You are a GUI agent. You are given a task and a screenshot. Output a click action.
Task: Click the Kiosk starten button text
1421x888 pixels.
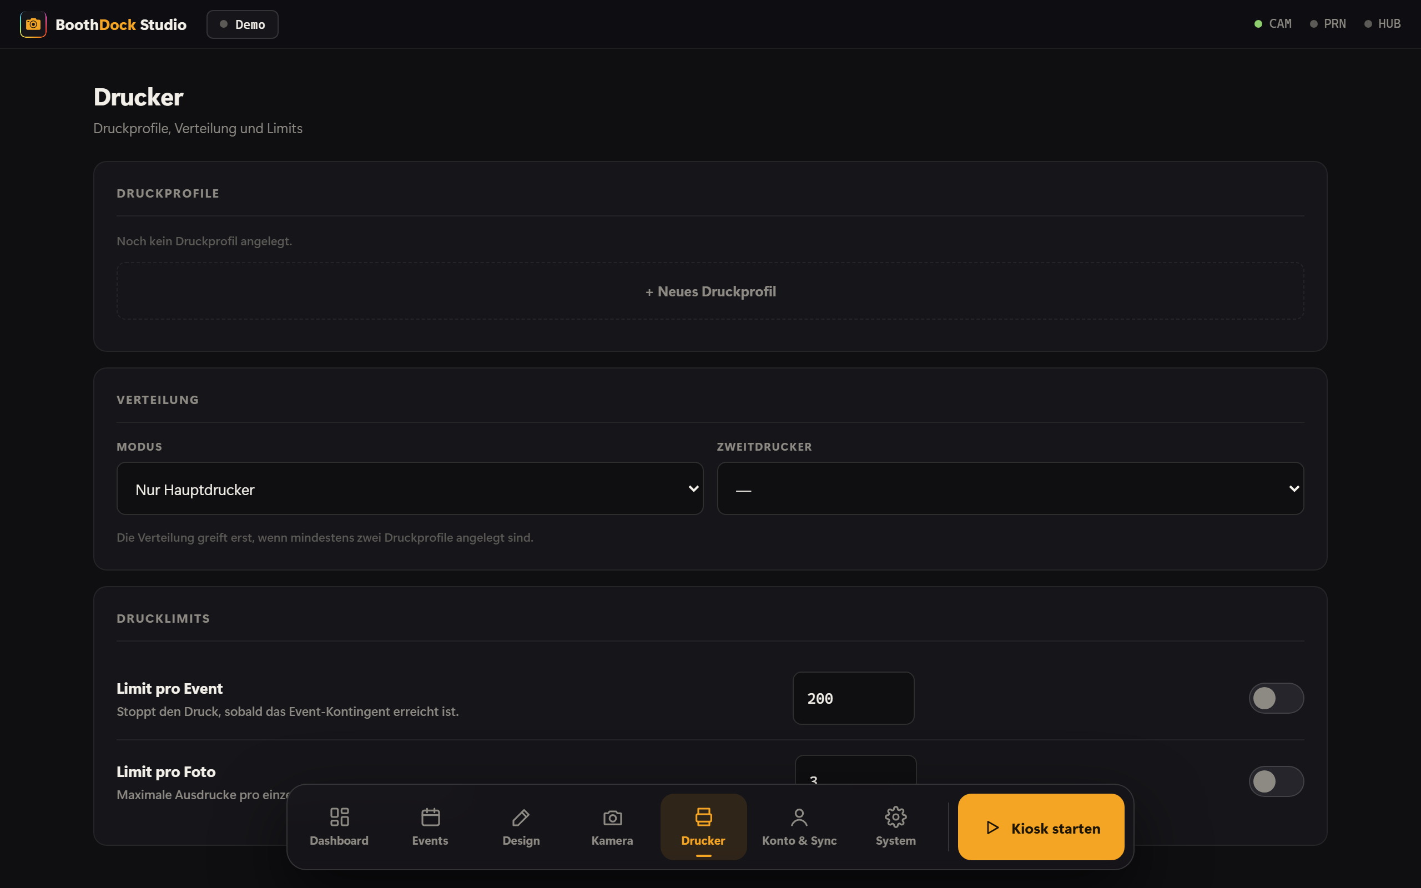click(1056, 828)
